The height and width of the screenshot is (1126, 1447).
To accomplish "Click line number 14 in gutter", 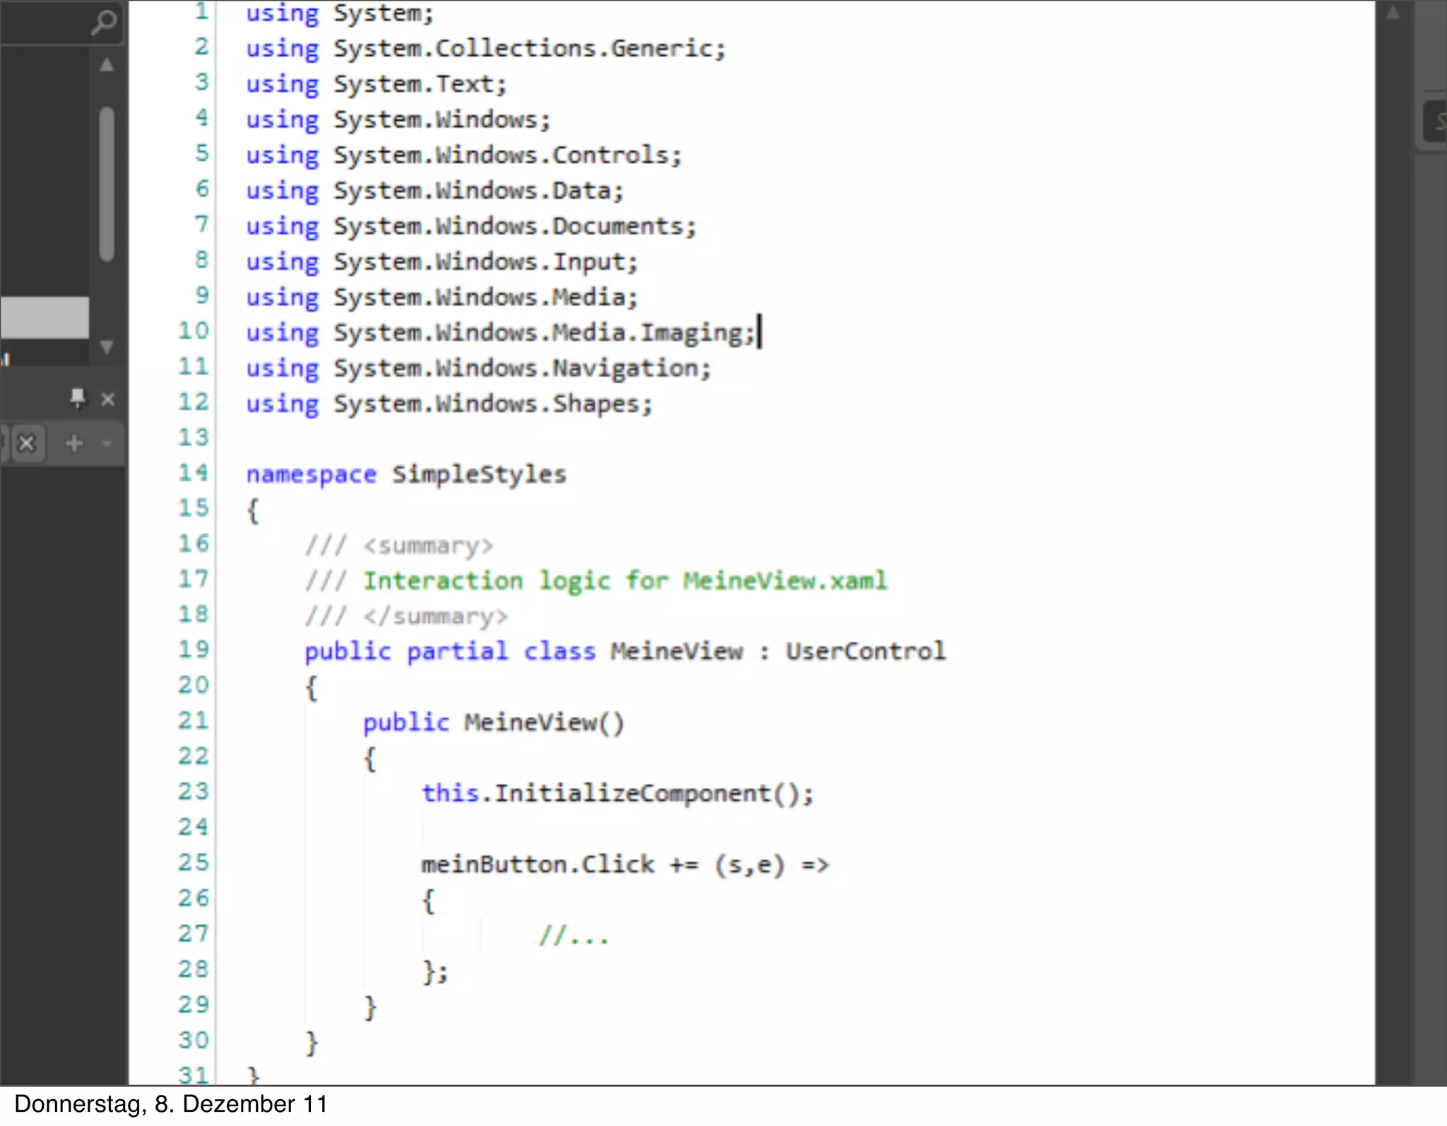I will 193,472.
